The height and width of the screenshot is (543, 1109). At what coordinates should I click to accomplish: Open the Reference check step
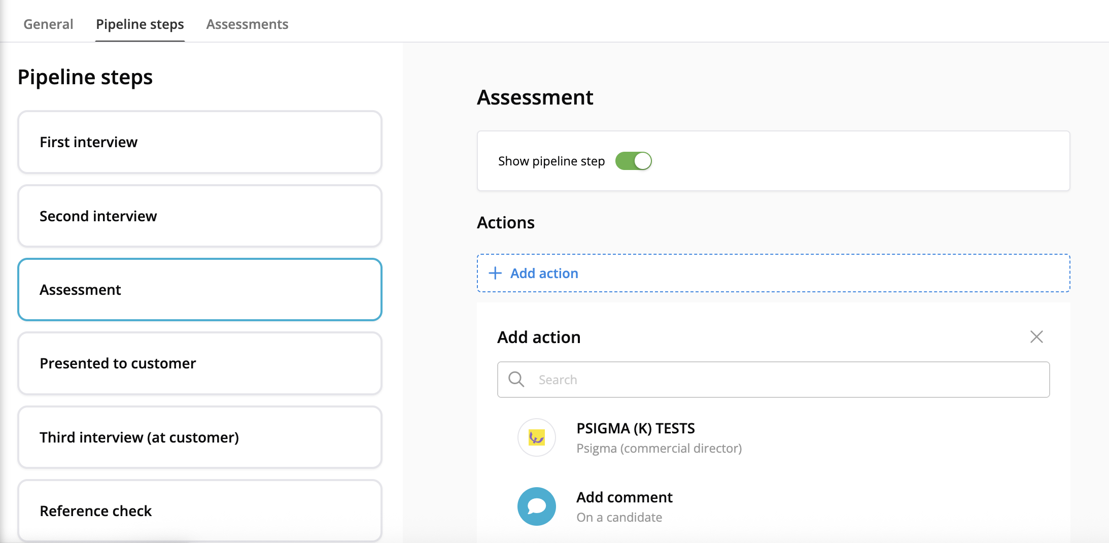pos(199,511)
